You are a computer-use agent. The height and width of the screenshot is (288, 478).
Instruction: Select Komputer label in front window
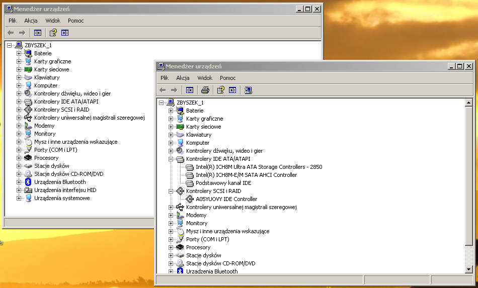(198, 143)
